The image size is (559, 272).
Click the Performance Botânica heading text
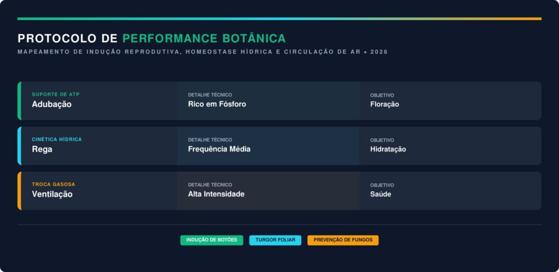click(x=204, y=38)
